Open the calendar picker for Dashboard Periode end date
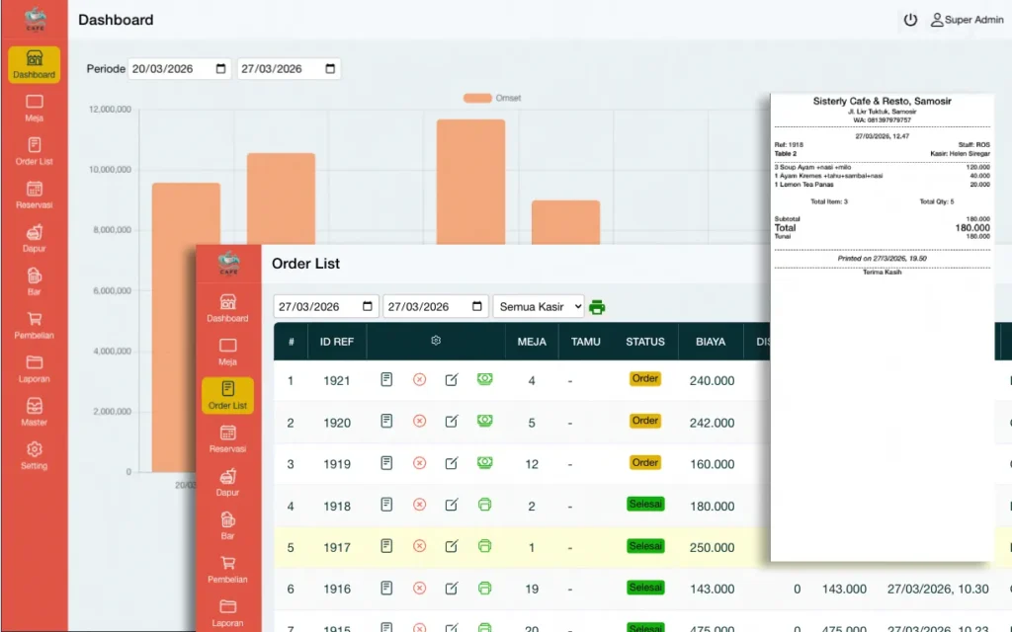Image resolution: width=1012 pixels, height=632 pixels. tap(330, 69)
